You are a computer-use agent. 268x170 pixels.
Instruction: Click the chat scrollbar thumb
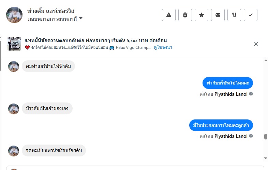(266, 136)
